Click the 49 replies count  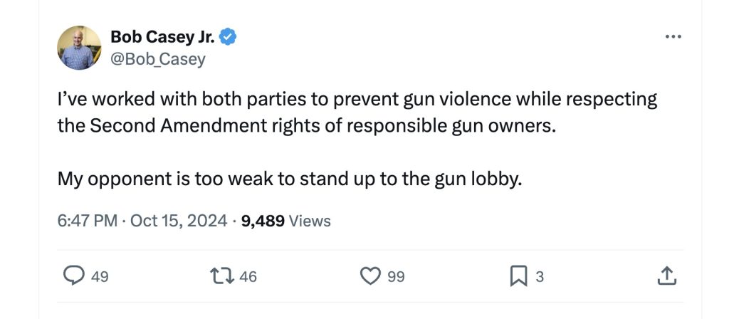click(x=100, y=276)
